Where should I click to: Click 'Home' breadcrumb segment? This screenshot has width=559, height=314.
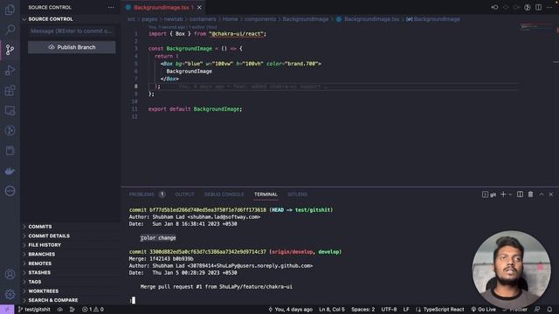click(230, 19)
